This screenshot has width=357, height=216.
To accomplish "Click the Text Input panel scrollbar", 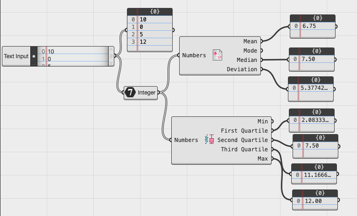I will pos(111,56).
